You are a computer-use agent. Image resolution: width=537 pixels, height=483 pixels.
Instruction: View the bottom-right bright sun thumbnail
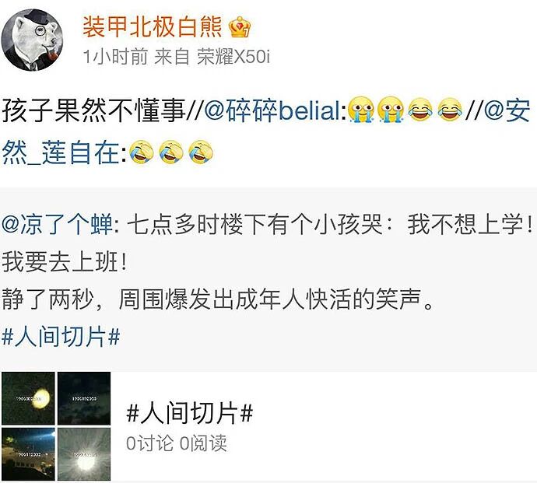coord(84,454)
